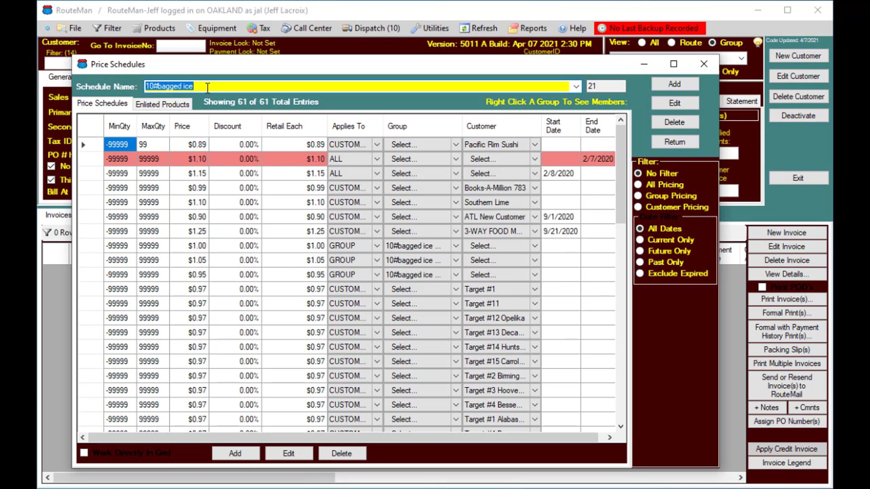
Task: Expand Applies To dropdown for Pacific Rim Sushi row
Action: click(377, 144)
